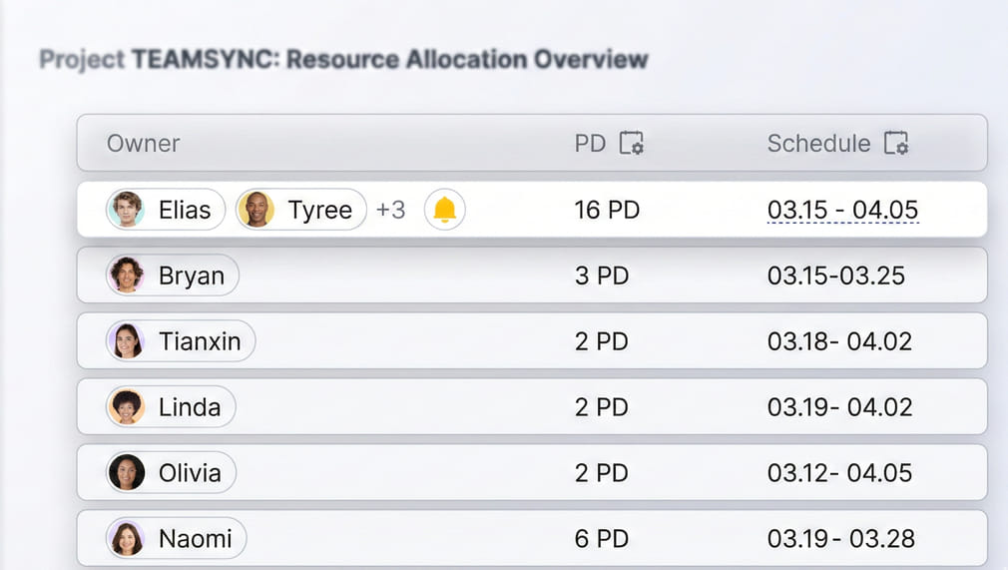Click the PD column header label
This screenshot has width=1008, height=570.
pyautogui.click(x=590, y=144)
